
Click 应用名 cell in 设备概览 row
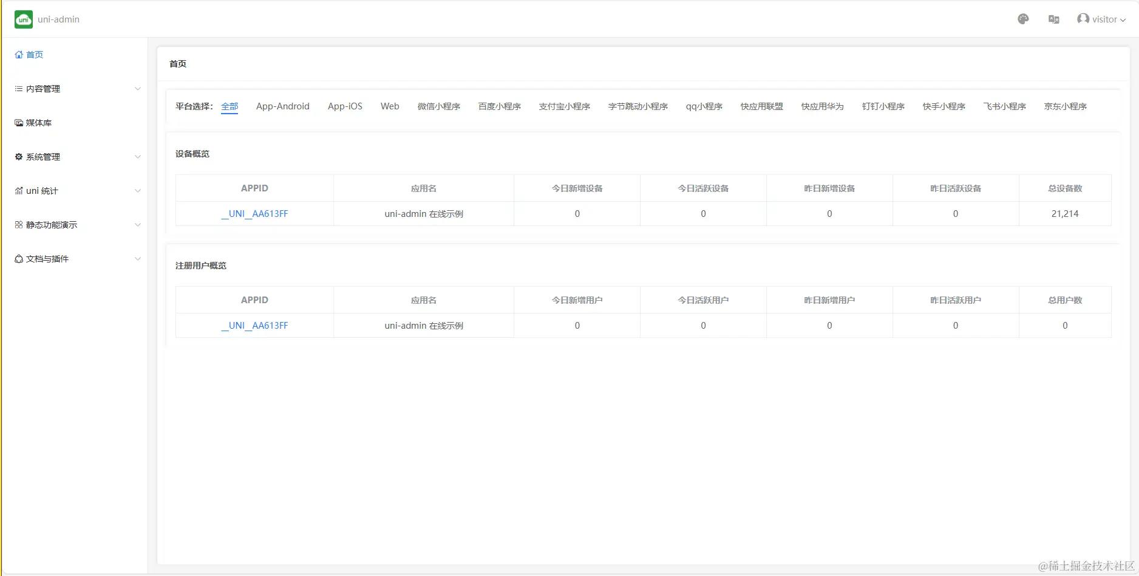(x=424, y=214)
